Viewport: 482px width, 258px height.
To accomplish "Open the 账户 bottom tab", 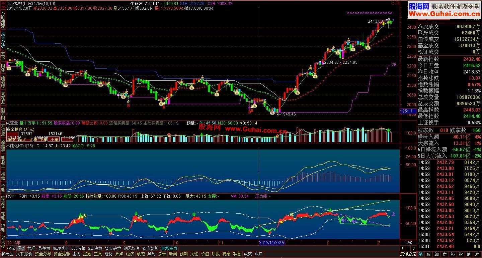I will 258,254.
